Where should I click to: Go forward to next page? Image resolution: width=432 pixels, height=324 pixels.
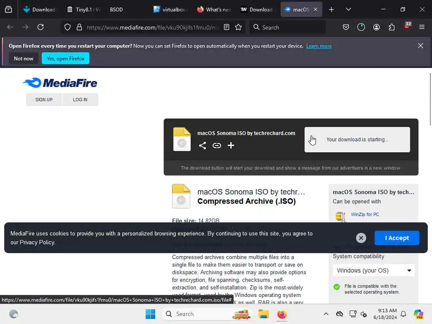click(25, 27)
